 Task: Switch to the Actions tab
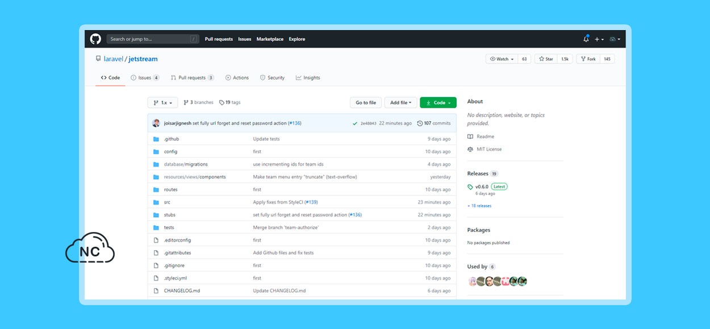[x=237, y=78]
